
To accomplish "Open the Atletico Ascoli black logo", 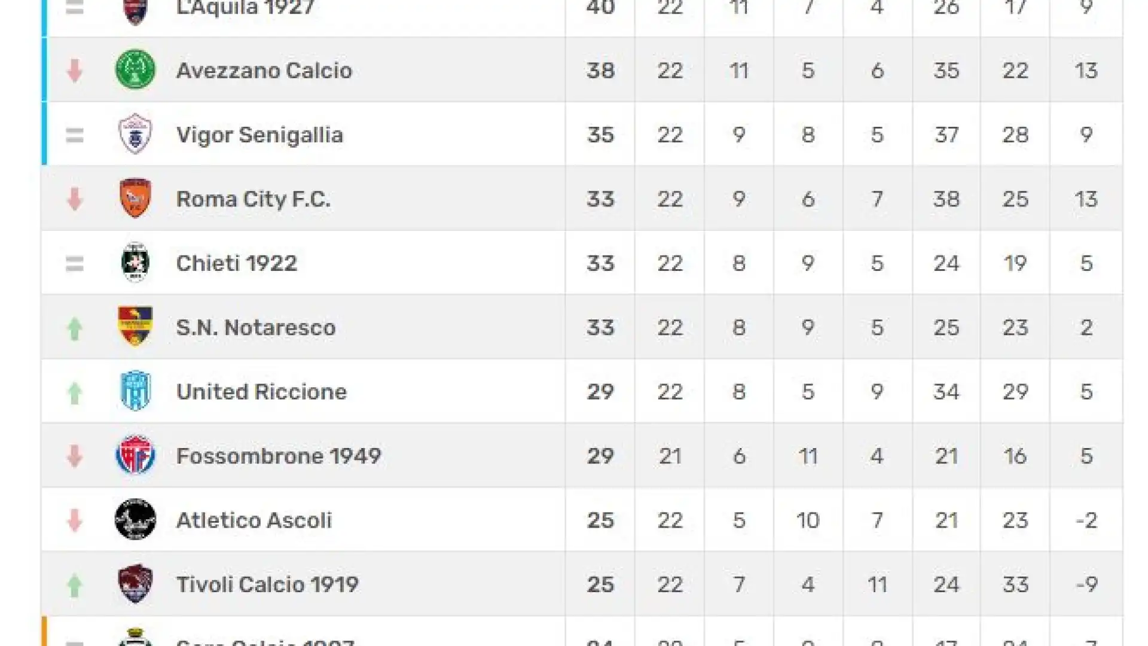I will point(135,519).
